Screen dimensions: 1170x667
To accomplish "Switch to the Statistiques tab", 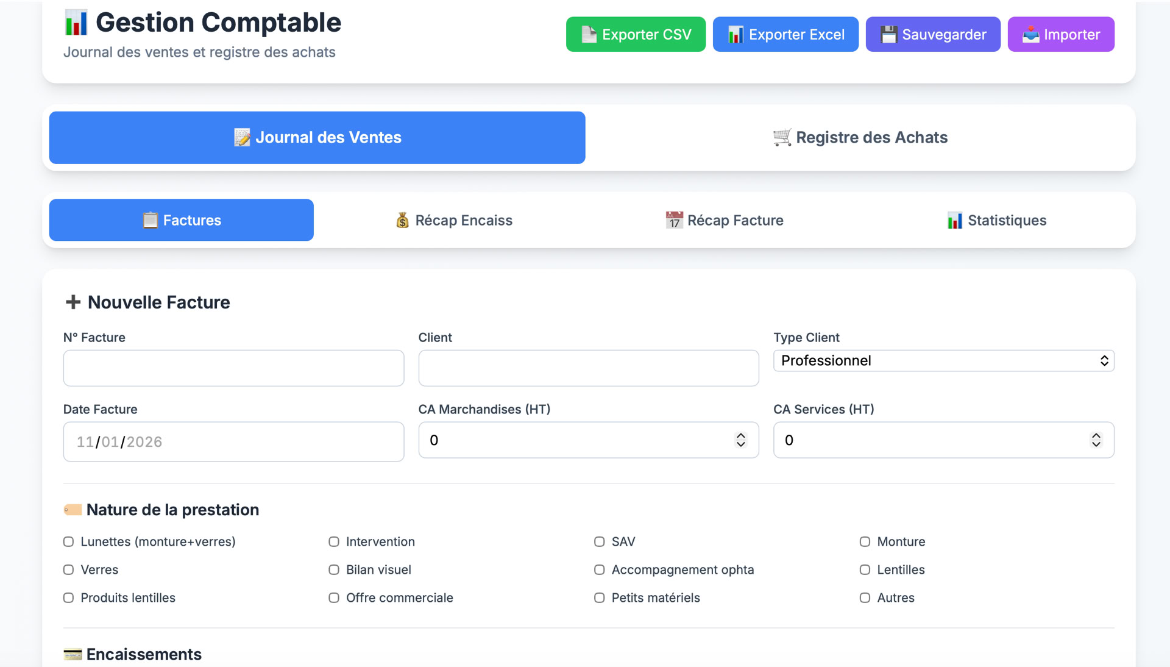I will pyautogui.click(x=996, y=220).
